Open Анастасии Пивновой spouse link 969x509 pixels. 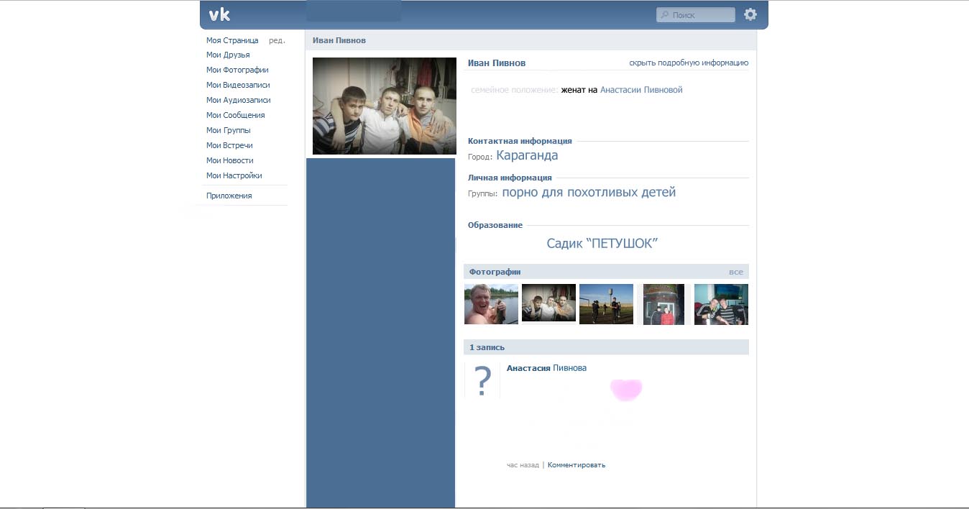[x=641, y=90]
